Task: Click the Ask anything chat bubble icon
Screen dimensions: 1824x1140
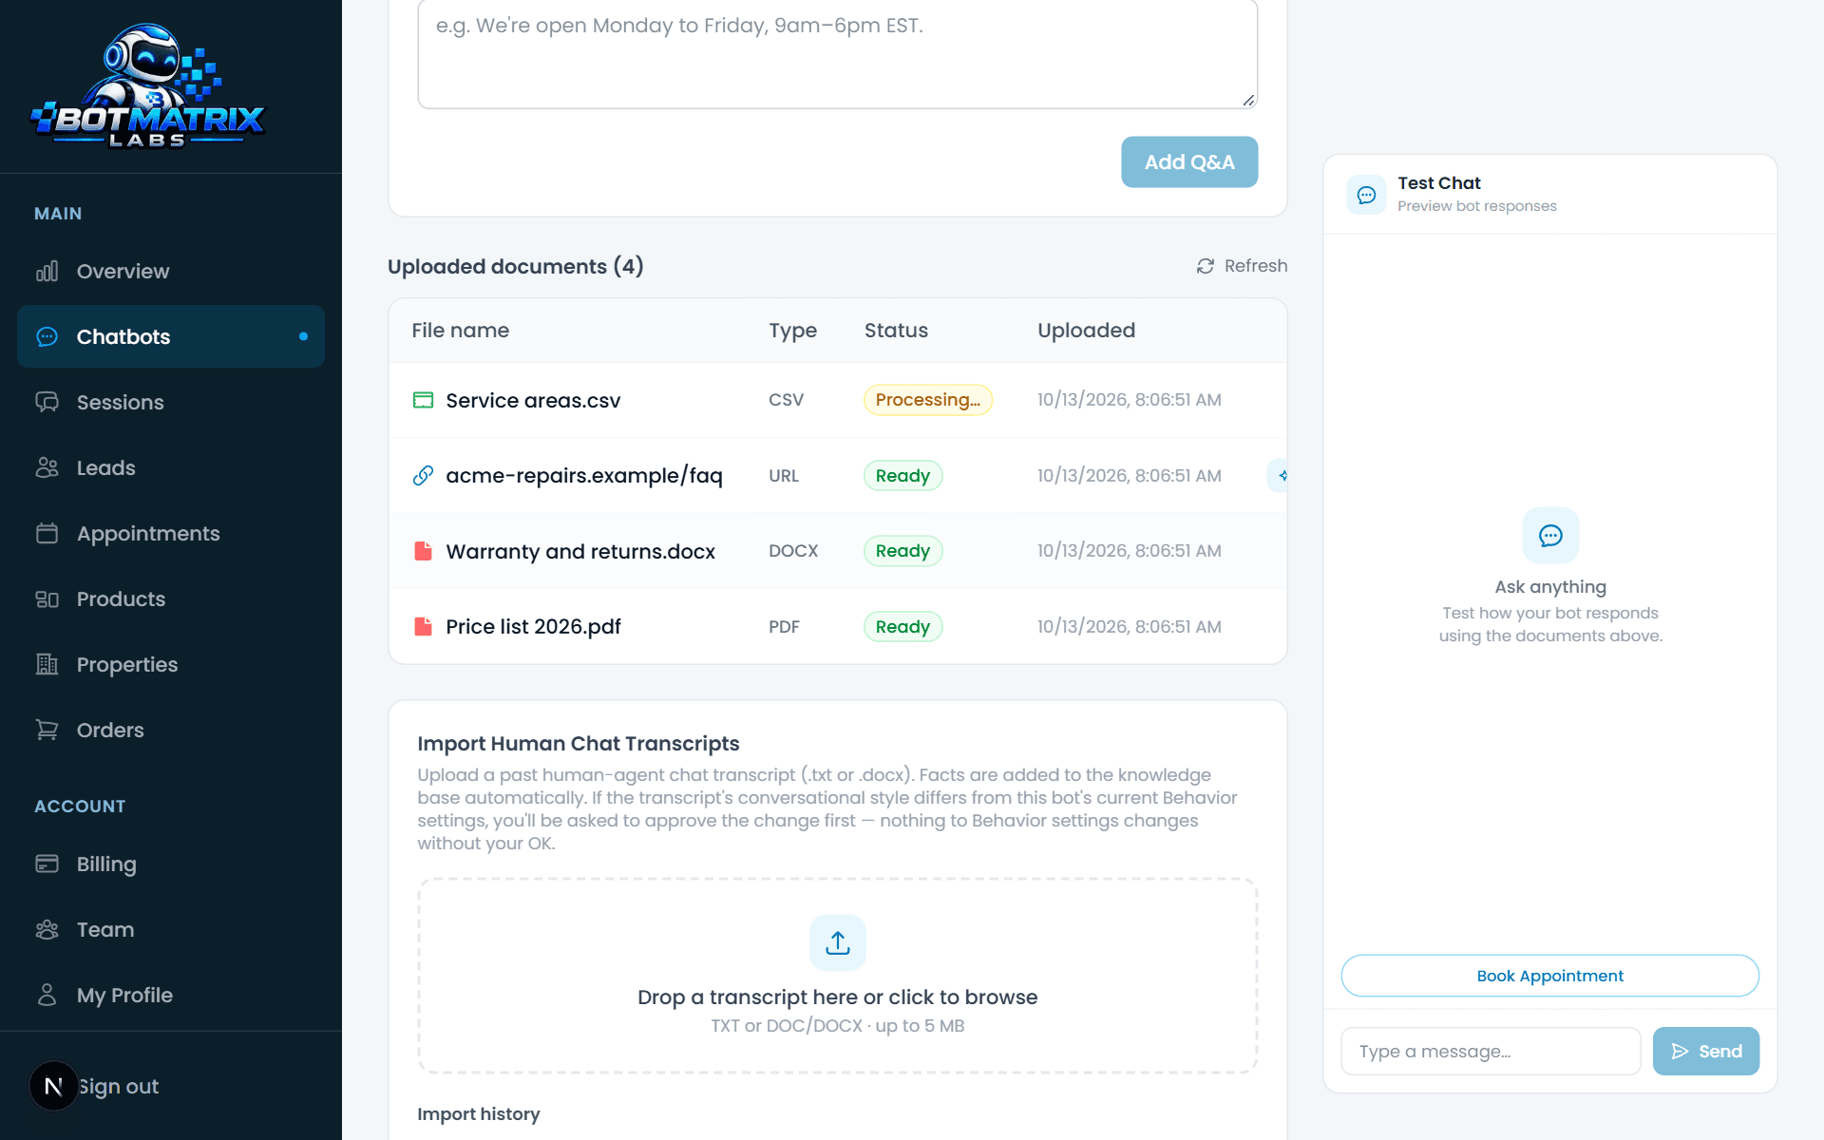Action: [x=1550, y=536]
